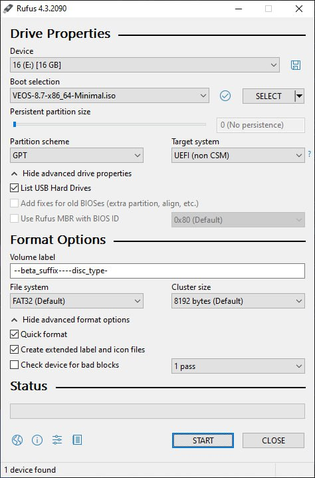Image resolution: width=315 pixels, height=478 pixels.
Task: Expand the File system FAT32 dropdown
Action: (76, 301)
